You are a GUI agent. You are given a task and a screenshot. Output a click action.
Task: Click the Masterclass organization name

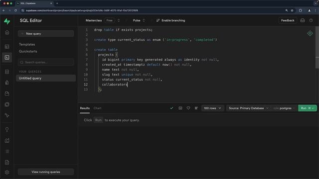tap(94, 20)
